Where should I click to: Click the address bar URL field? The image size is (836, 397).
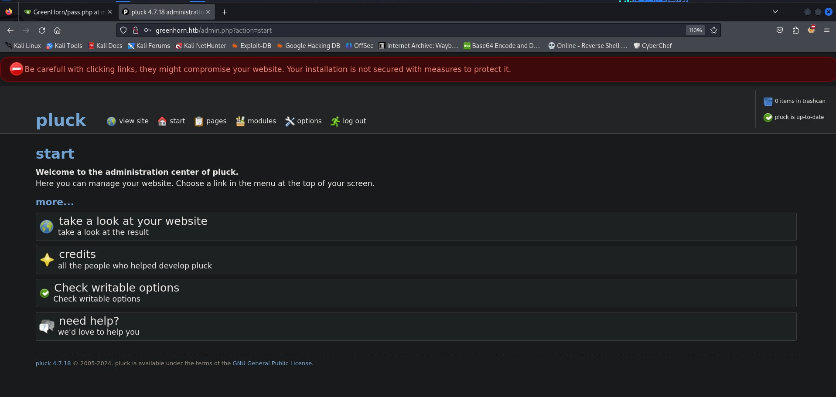pyautogui.click(x=392, y=31)
